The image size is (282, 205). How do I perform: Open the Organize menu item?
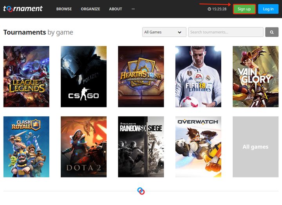click(x=90, y=9)
